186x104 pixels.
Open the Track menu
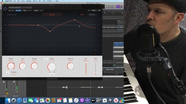coord(23,1)
